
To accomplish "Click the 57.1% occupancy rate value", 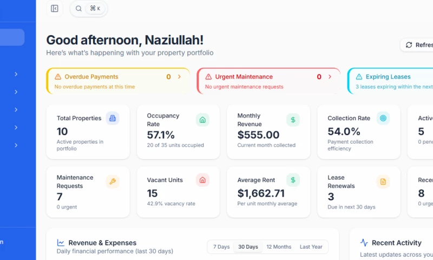I will coord(161,135).
